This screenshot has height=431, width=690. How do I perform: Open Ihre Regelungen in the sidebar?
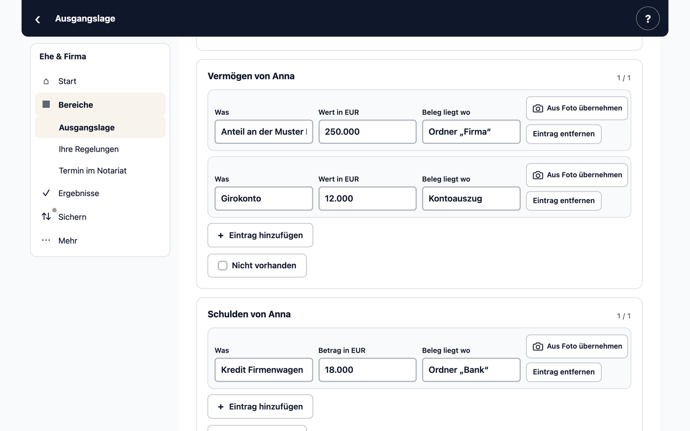(x=100, y=149)
